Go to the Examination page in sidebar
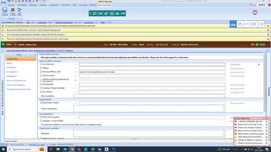This screenshot has width=271, height=152. [x=11, y=68]
